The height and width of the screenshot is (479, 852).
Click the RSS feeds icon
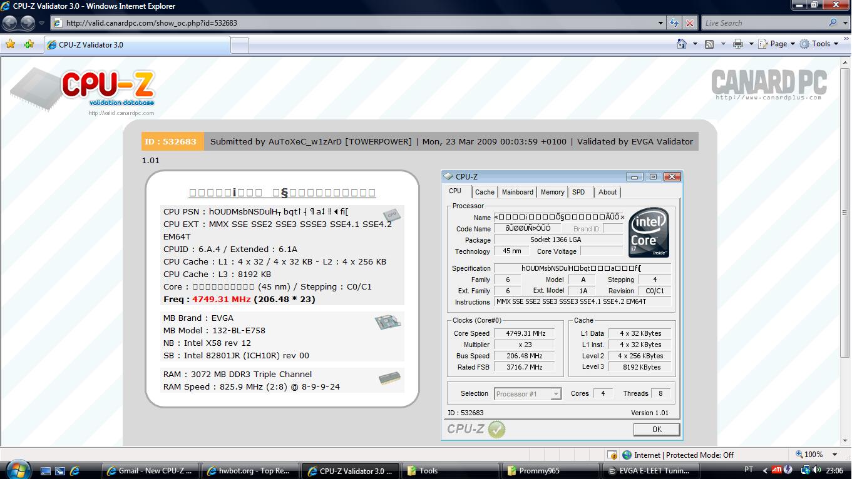(x=709, y=44)
